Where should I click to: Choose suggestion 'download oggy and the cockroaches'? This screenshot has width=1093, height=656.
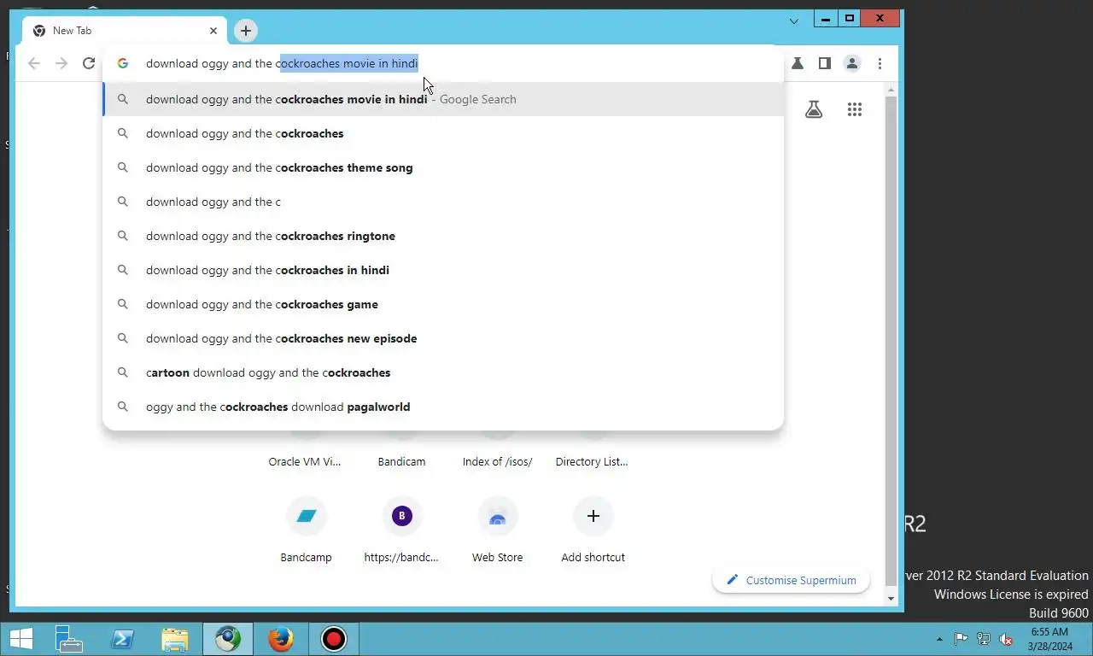tap(443, 133)
